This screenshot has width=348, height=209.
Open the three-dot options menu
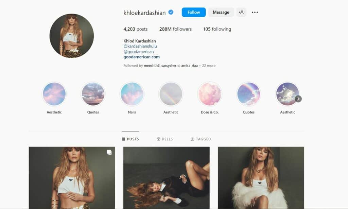click(x=255, y=12)
